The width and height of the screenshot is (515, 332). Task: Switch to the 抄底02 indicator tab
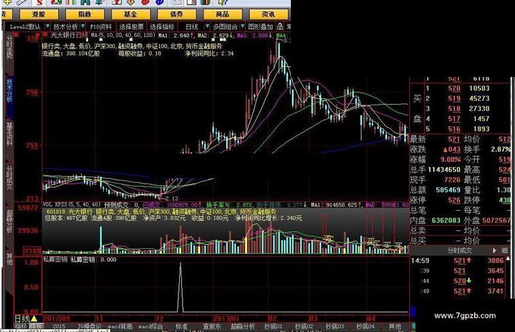click(x=304, y=327)
